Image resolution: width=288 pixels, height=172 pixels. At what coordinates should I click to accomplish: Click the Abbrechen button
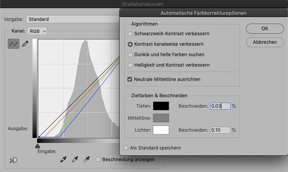click(265, 42)
